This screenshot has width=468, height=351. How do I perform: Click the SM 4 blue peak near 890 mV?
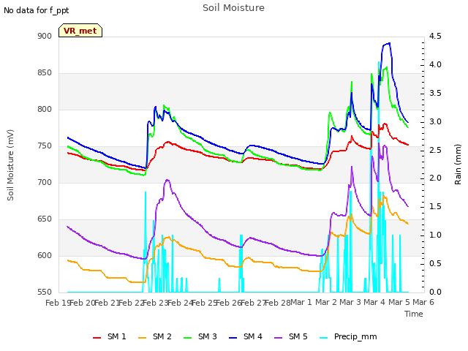click(388, 44)
